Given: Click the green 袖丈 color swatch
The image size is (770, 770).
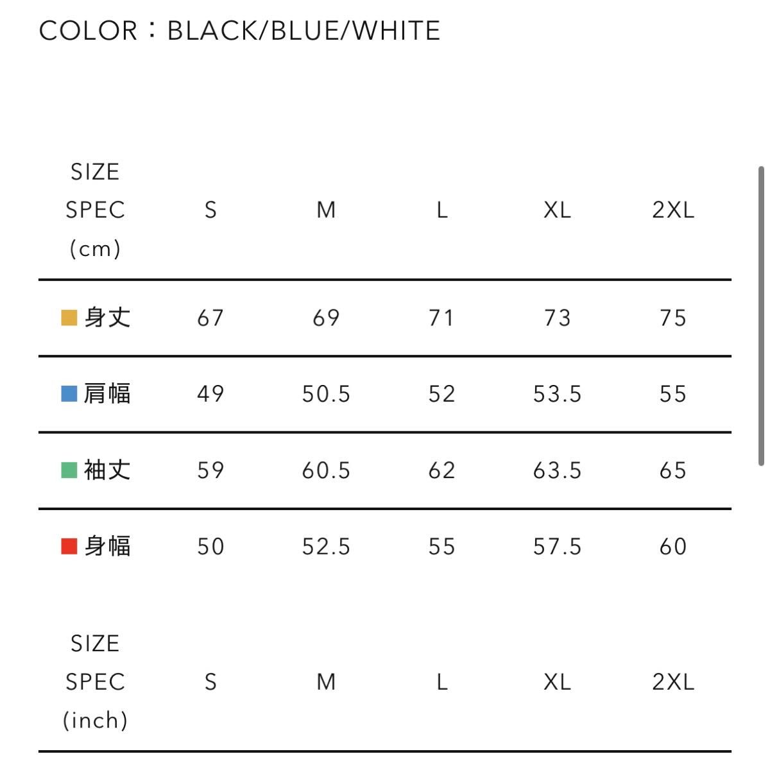Looking at the screenshot, I should [x=69, y=470].
